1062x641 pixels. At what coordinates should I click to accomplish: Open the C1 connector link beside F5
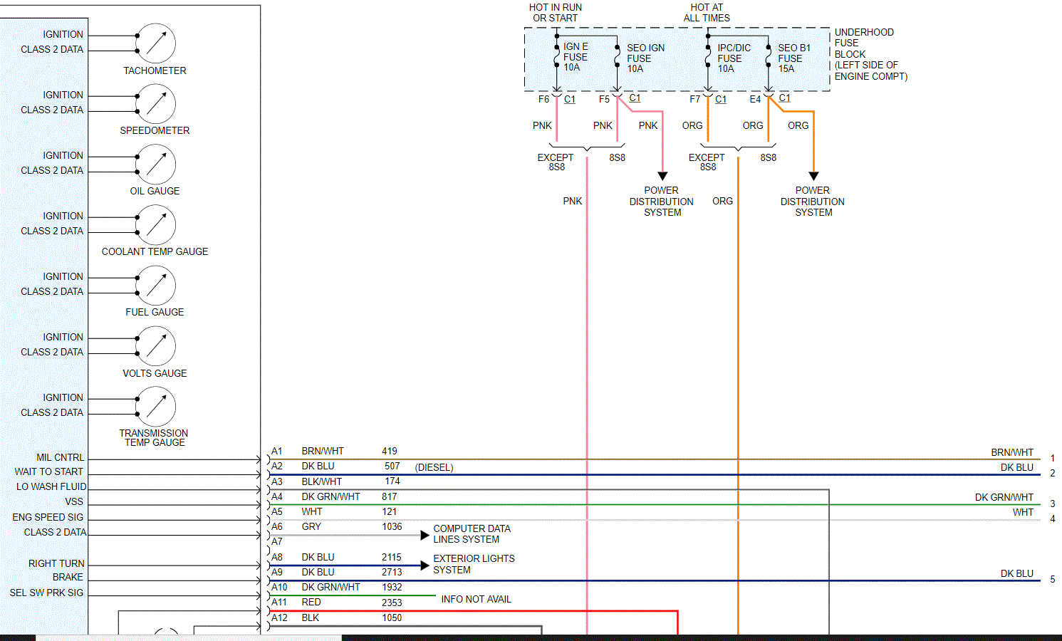(635, 98)
